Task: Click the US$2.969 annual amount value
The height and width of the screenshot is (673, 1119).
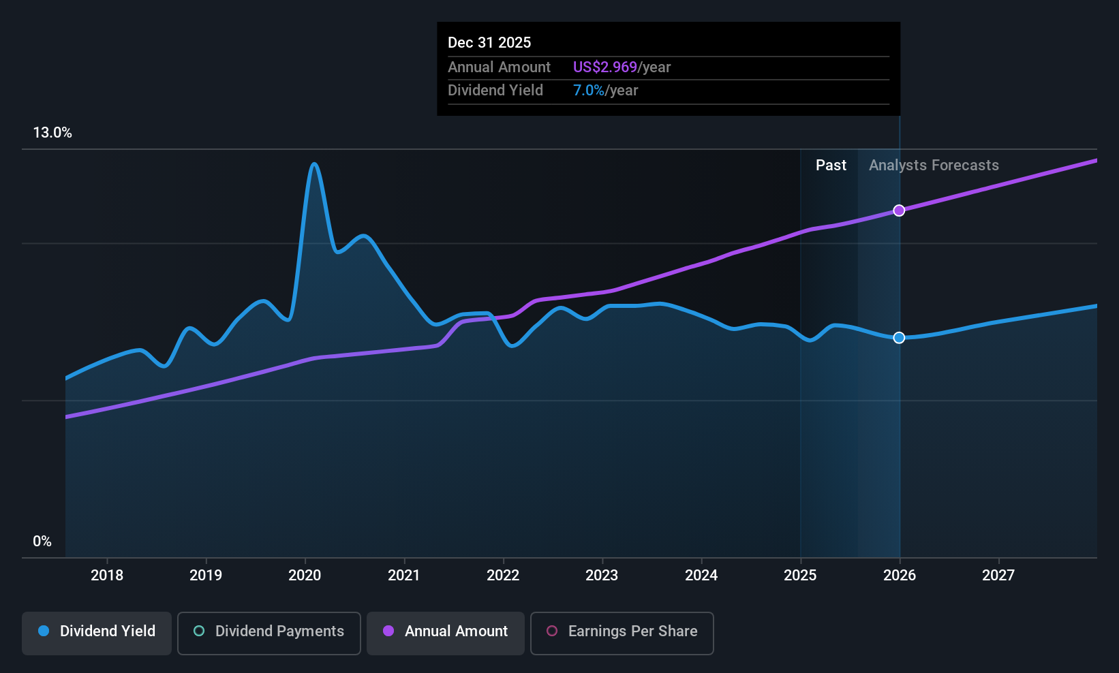Action: point(605,67)
